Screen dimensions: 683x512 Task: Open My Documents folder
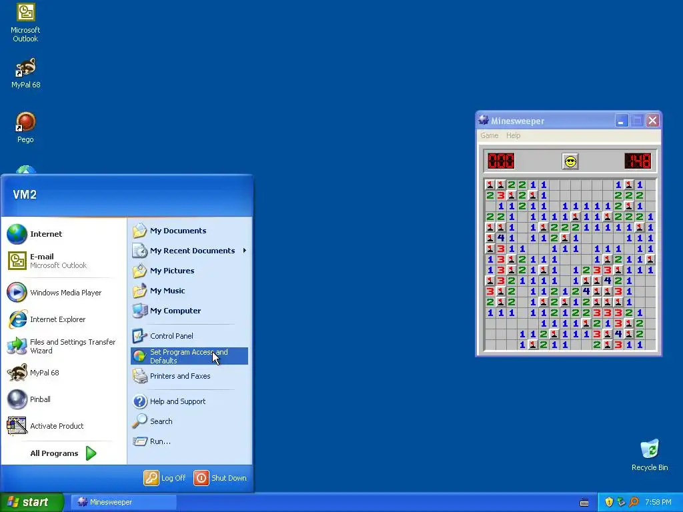189,231
